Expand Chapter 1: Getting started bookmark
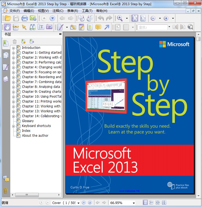 tap(13, 53)
